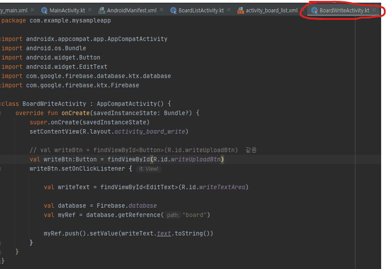The width and height of the screenshot is (386, 269).
Task: Fold the setOnClickListener lambda using gutter marker
Action: coord(0,168)
